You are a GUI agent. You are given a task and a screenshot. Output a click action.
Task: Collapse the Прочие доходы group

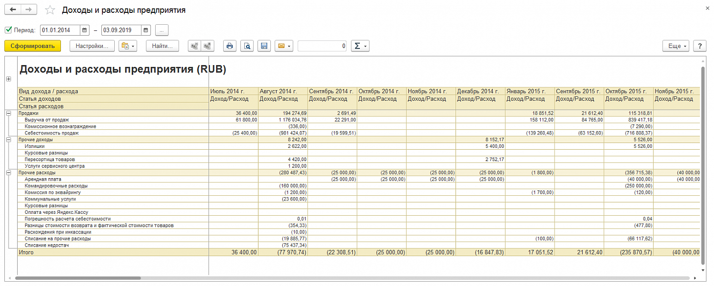pyautogui.click(x=9, y=140)
